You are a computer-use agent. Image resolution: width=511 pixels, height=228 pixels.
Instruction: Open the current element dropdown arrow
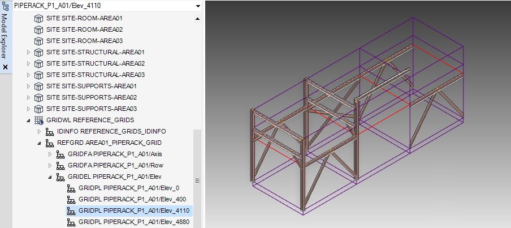[x=197, y=6]
